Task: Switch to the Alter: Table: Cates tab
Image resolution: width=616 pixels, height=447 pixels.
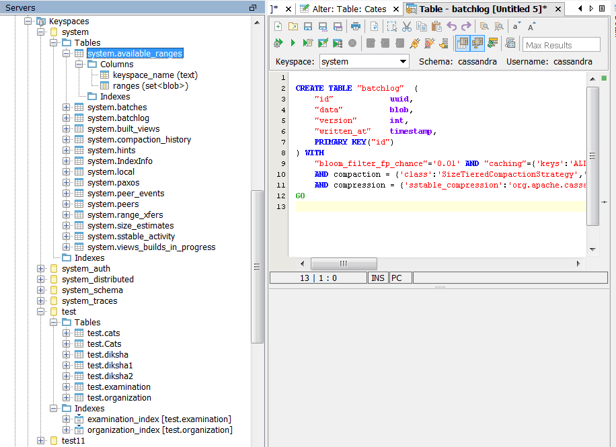Action: (350, 9)
